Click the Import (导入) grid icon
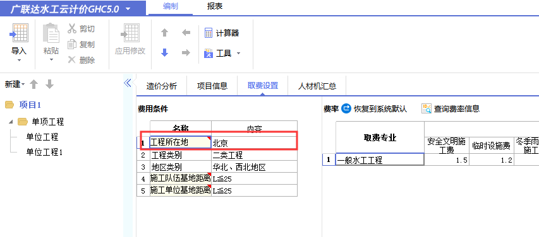 [x=19, y=33]
